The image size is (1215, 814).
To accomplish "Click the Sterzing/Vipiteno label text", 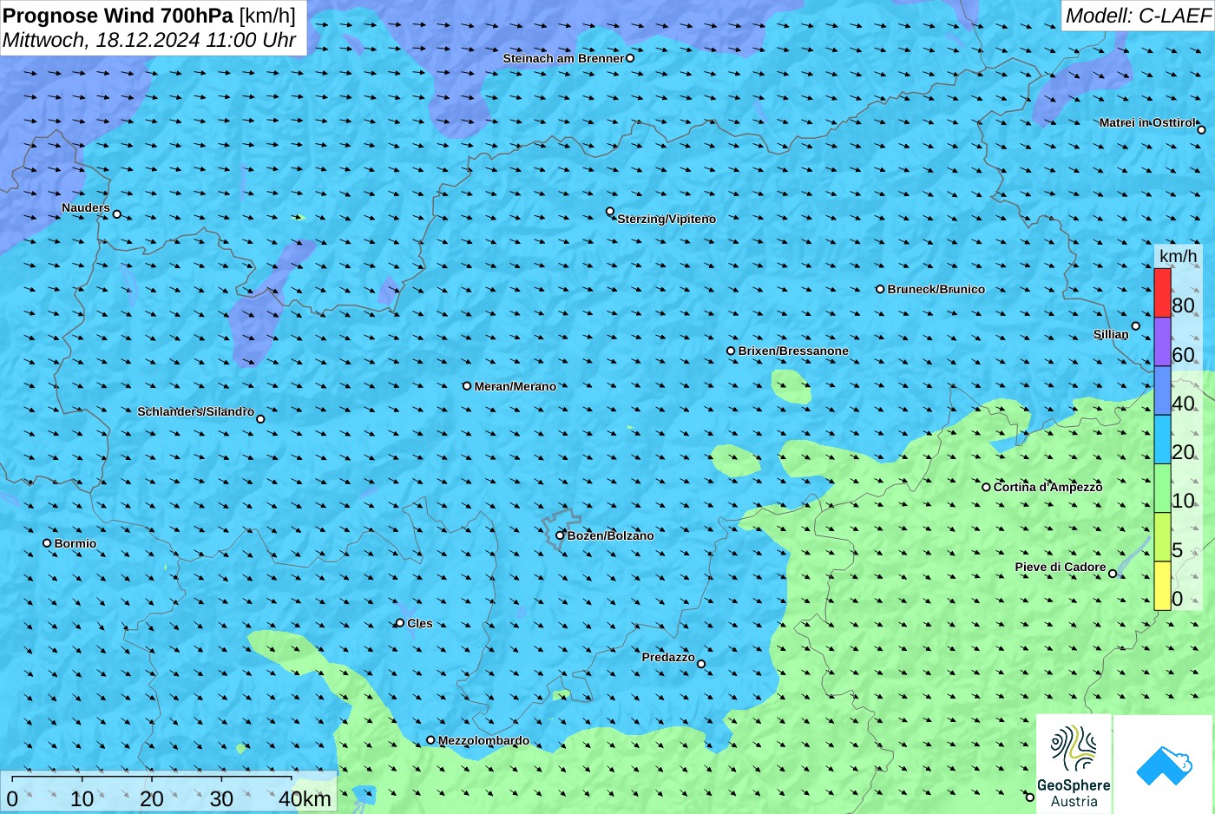I will 667,219.
